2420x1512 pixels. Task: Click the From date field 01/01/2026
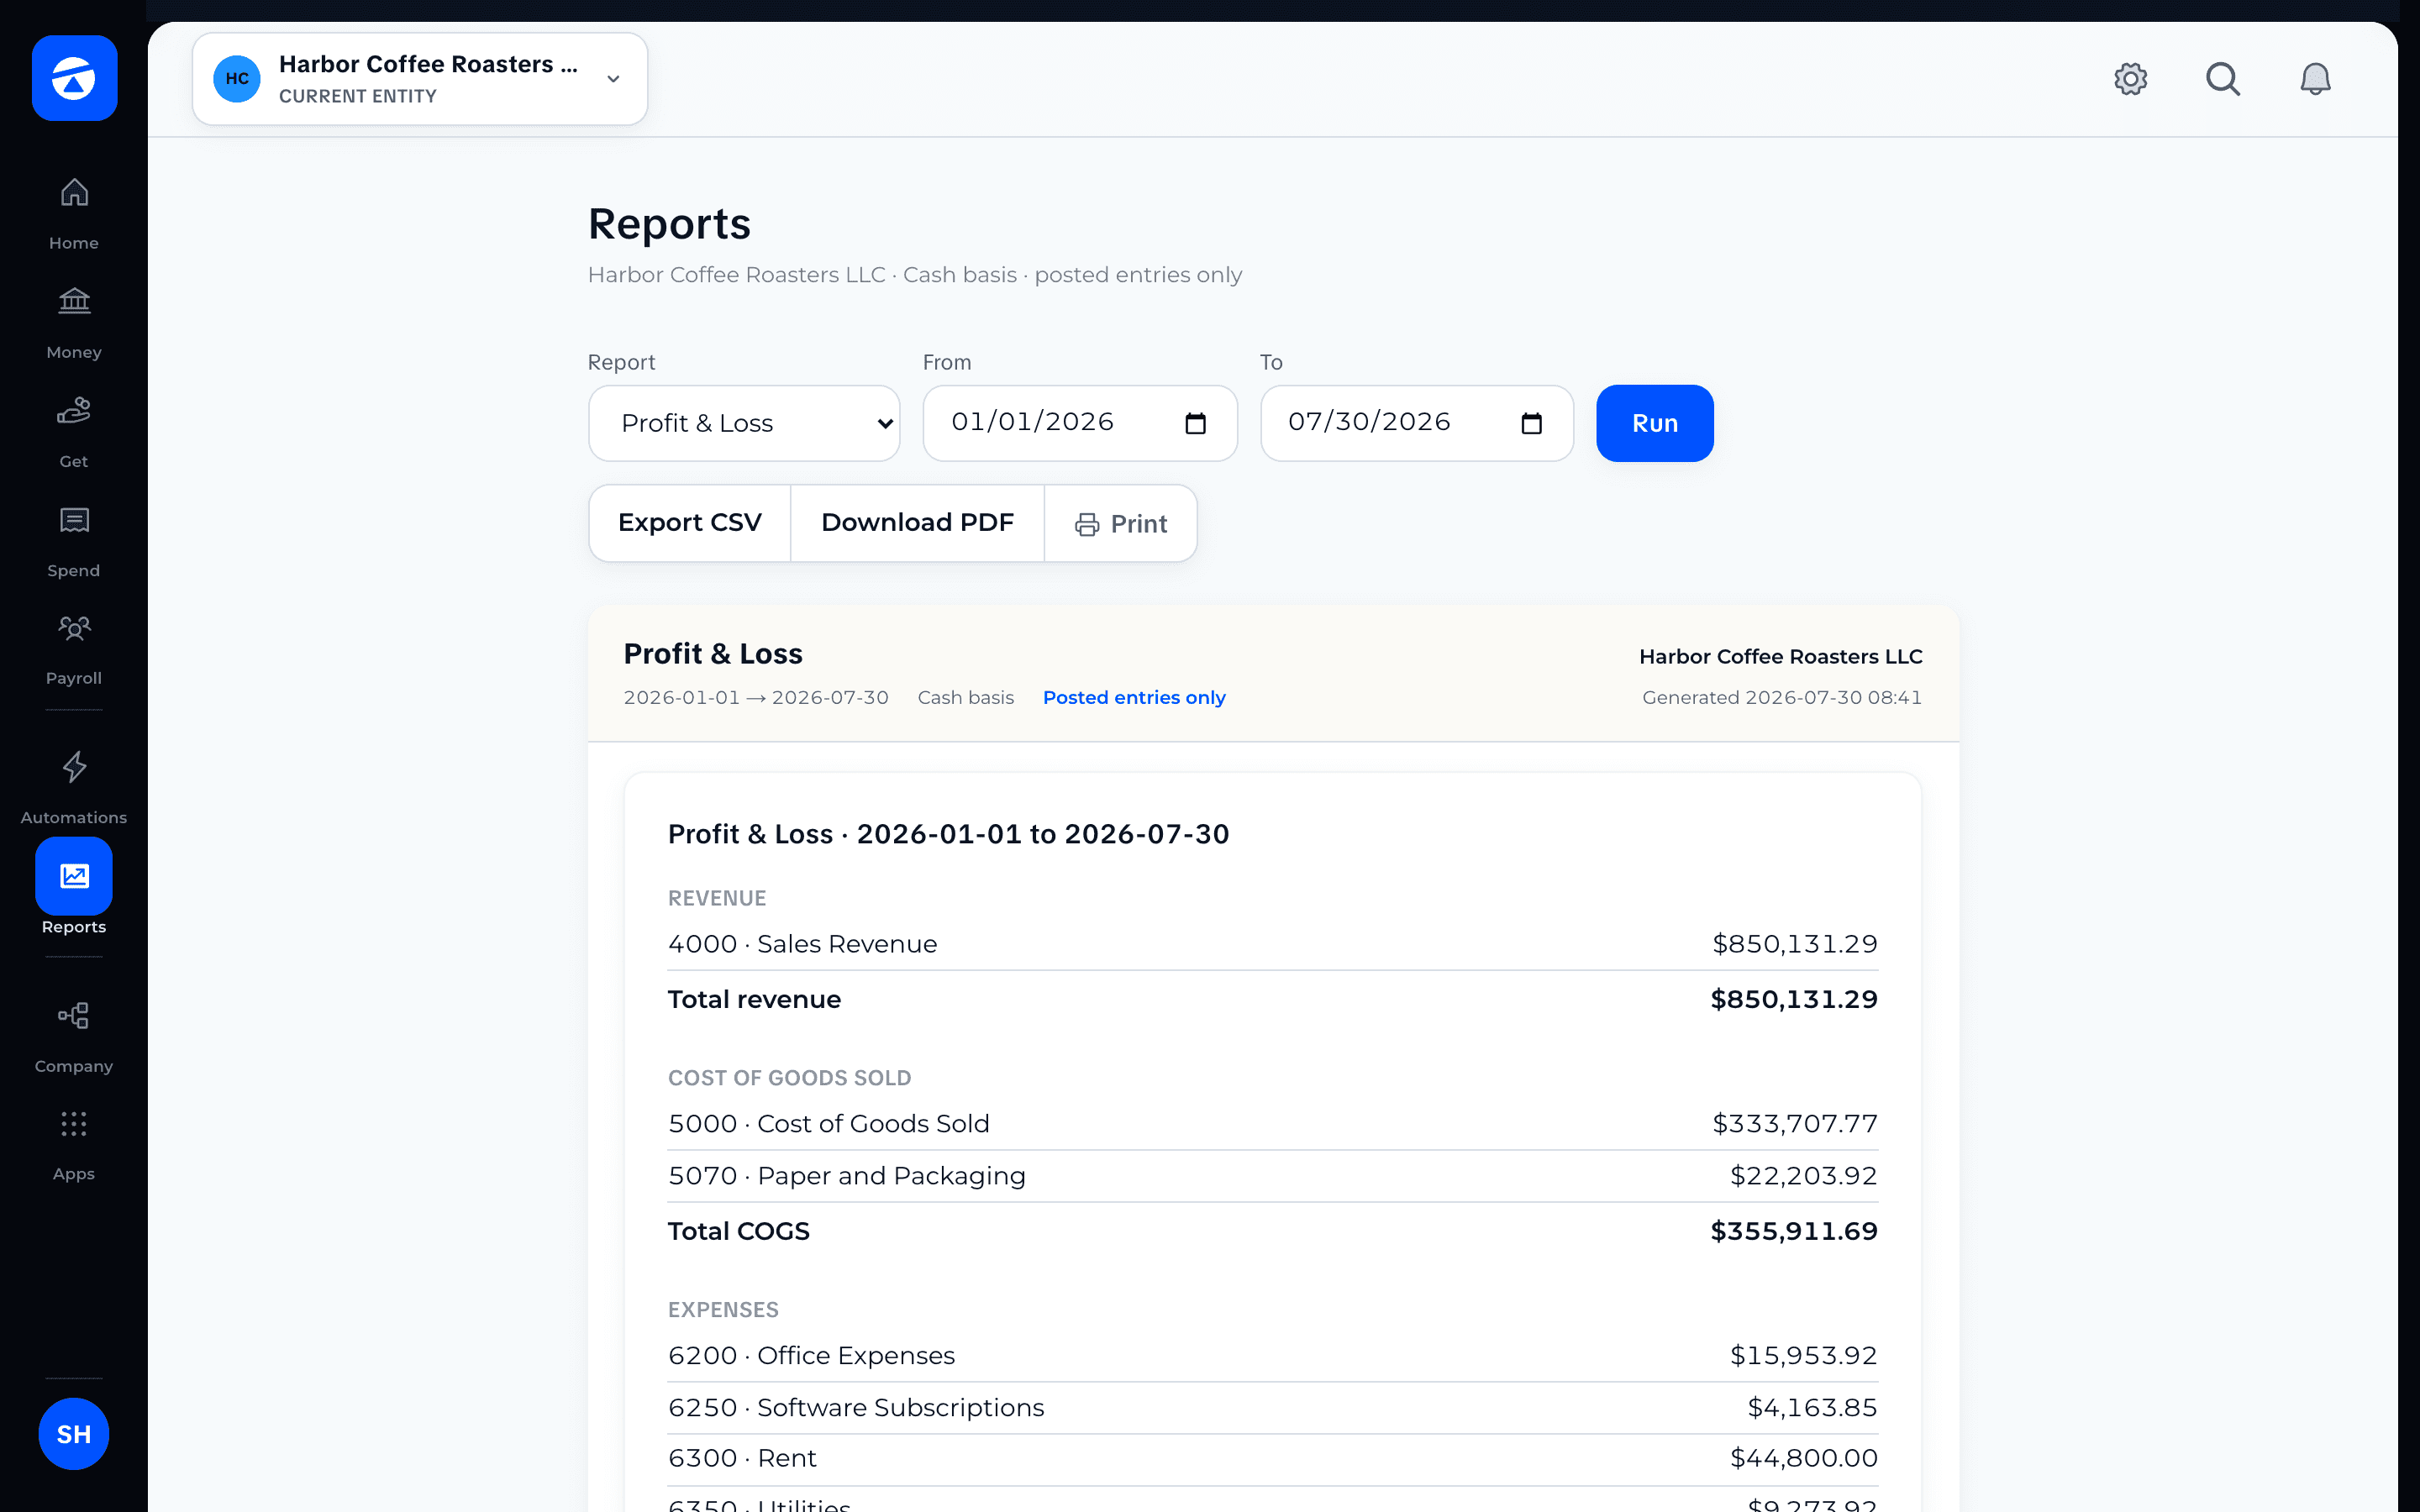coord(1080,423)
